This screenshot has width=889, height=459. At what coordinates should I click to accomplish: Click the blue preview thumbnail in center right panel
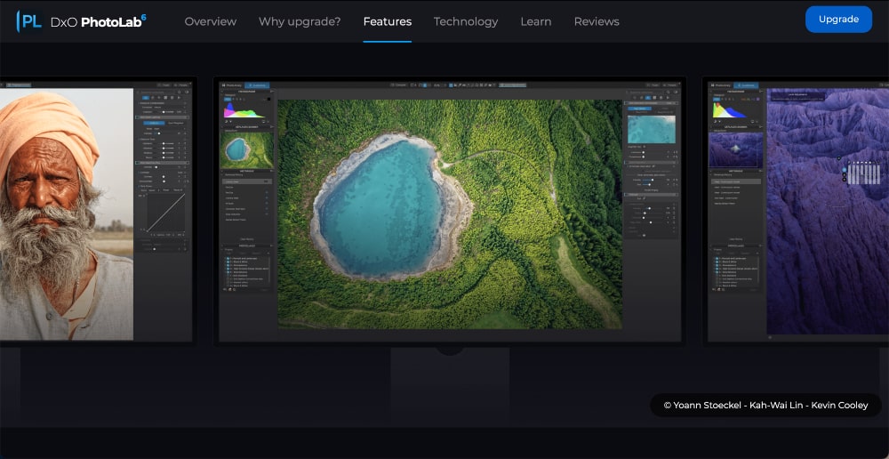[x=652, y=129]
